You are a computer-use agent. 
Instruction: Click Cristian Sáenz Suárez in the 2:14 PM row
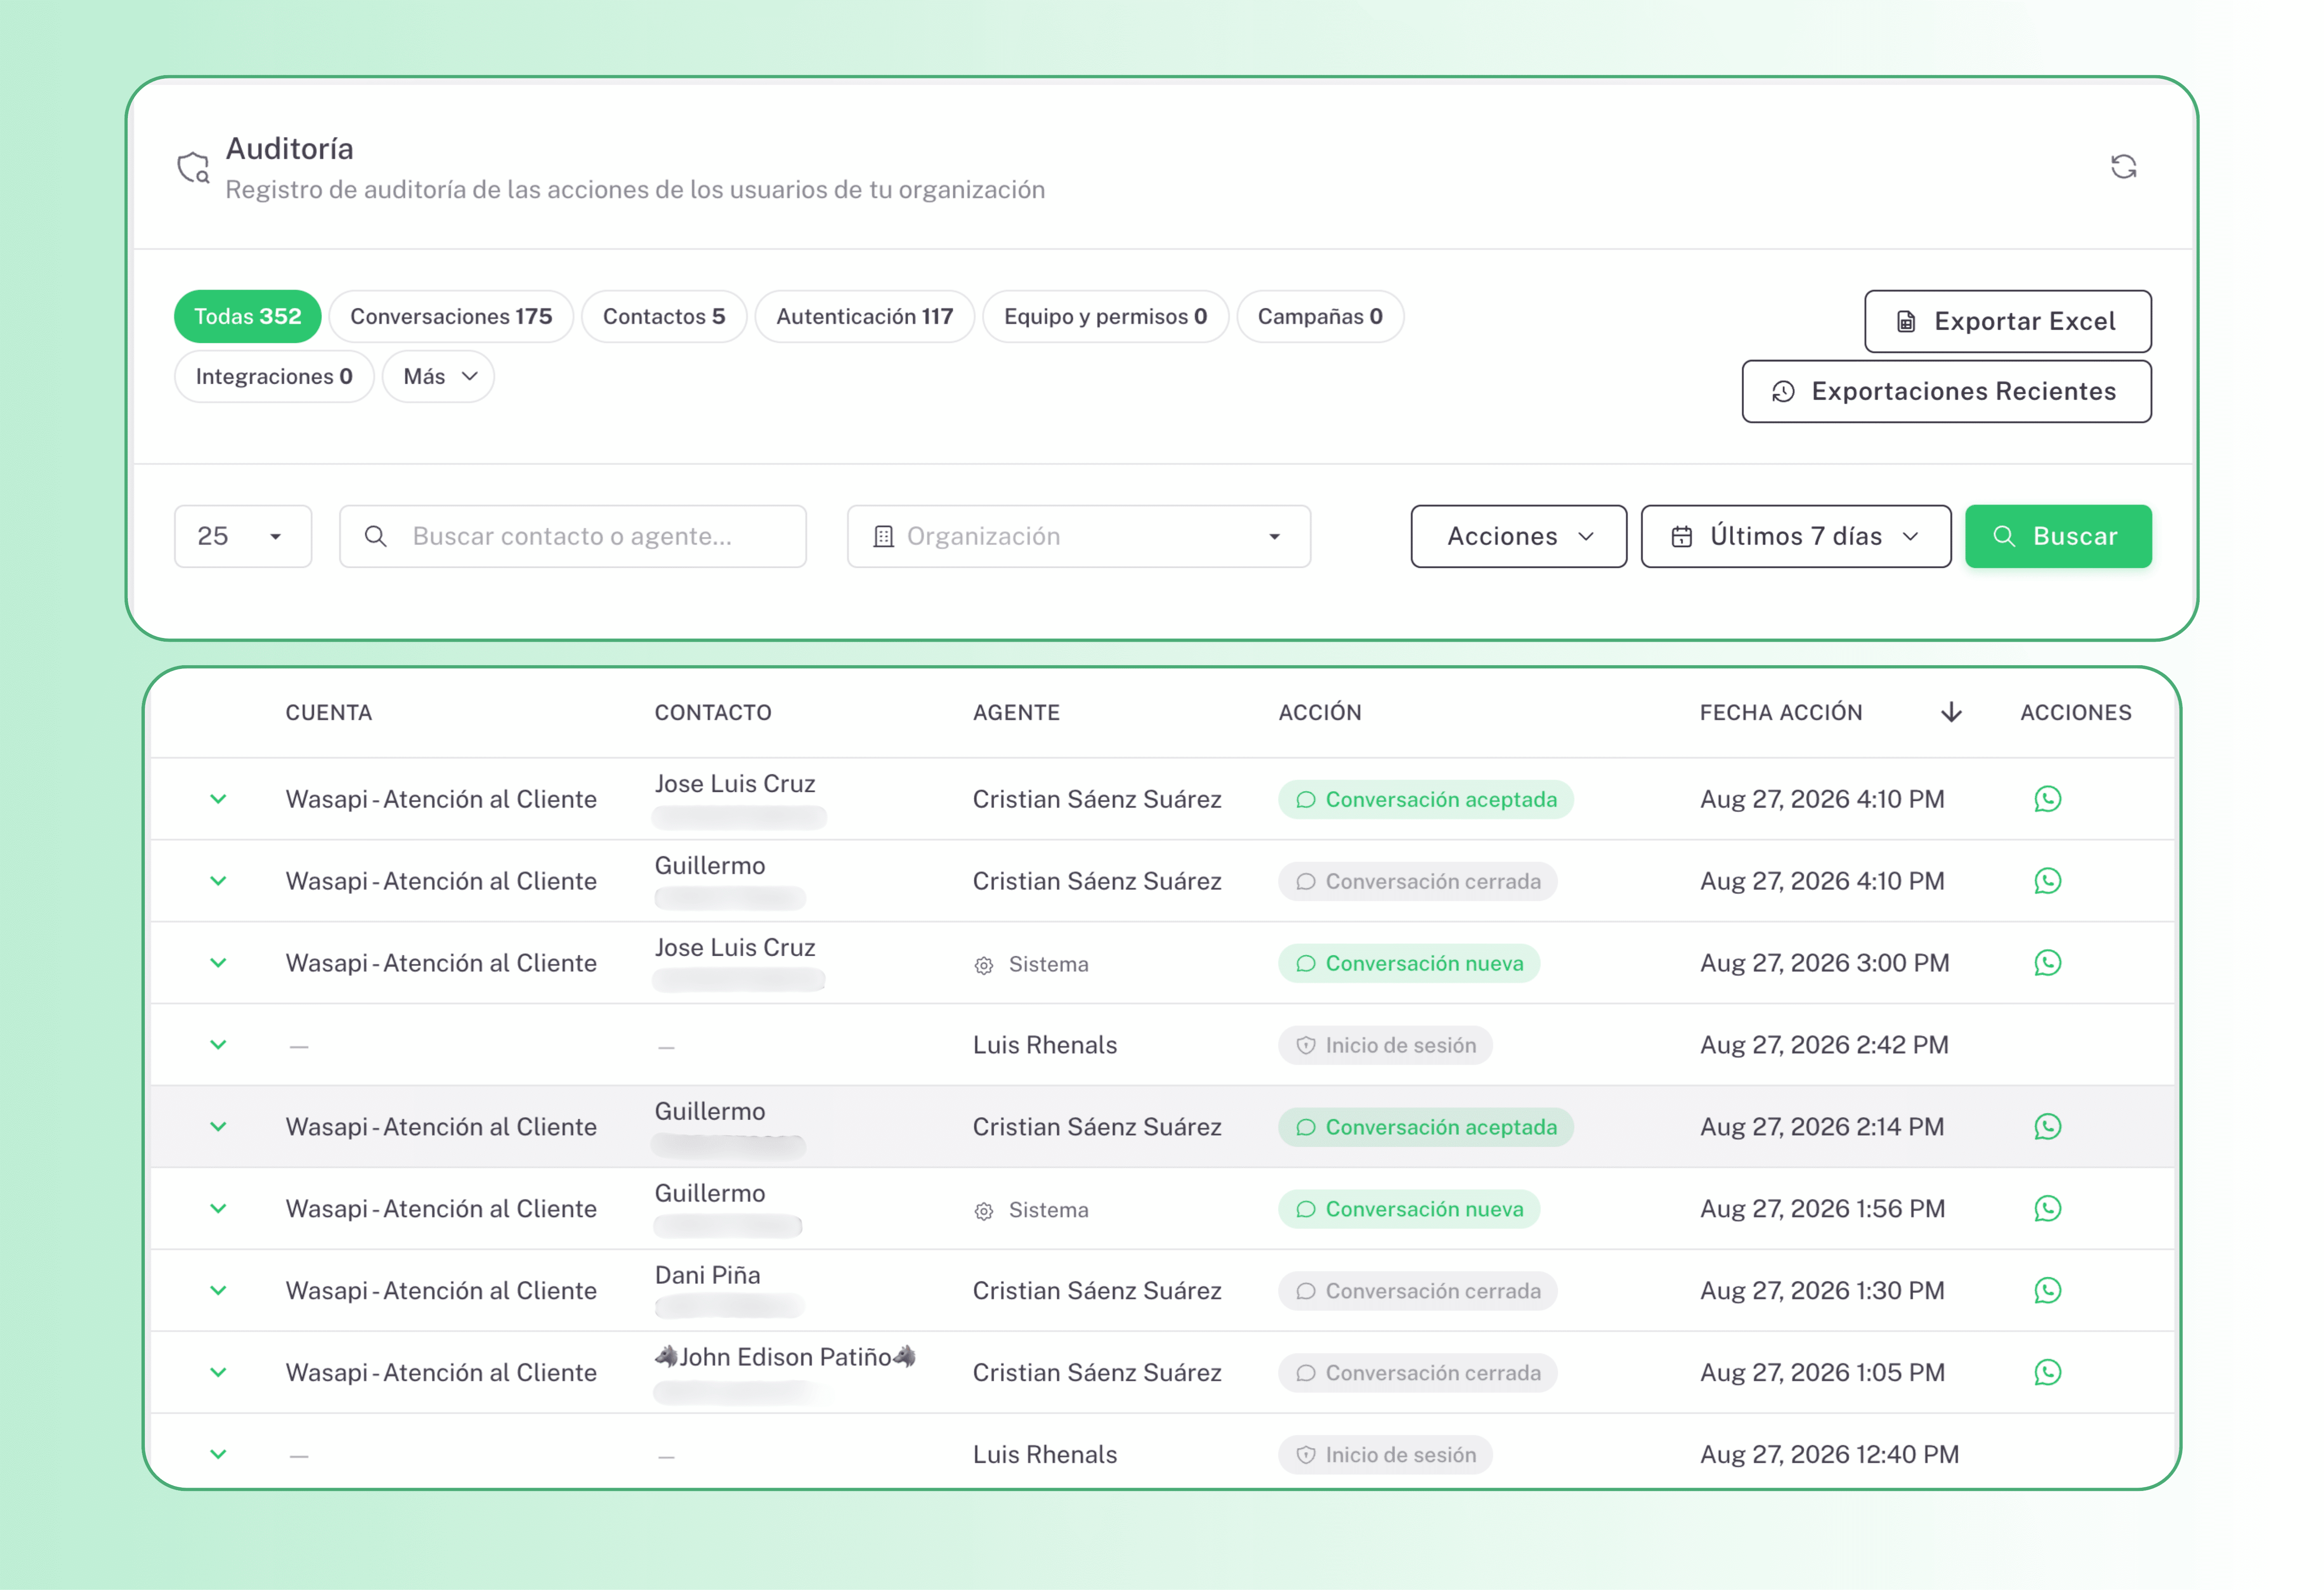tap(1097, 1127)
